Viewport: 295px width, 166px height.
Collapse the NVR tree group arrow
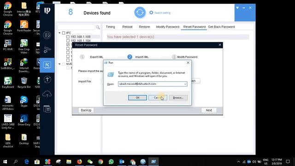[59, 64]
